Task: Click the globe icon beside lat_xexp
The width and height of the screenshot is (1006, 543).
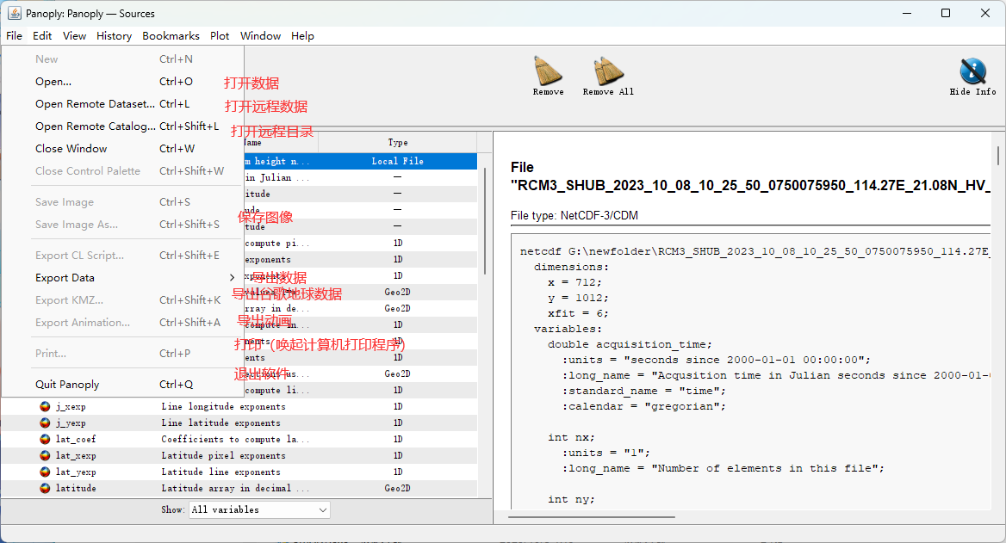Action: point(45,456)
